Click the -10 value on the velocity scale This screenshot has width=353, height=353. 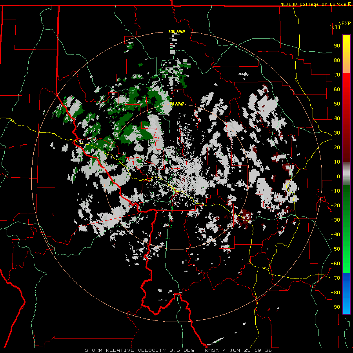pos(335,191)
